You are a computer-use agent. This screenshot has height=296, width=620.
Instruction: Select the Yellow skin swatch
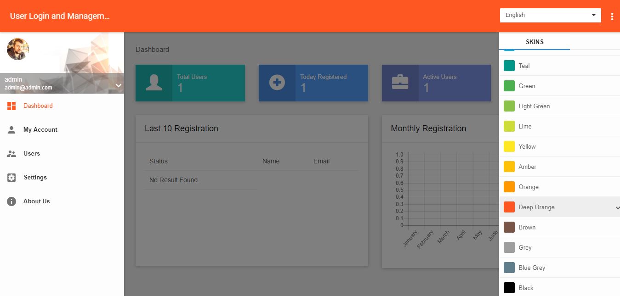(509, 146)
